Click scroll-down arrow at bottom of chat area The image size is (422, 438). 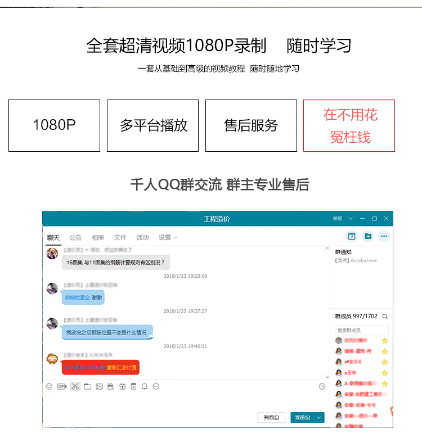327,377
